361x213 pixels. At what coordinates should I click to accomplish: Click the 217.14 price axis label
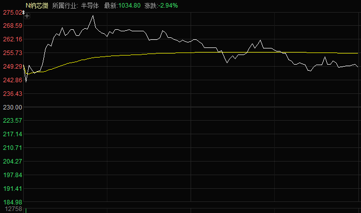pyautogui.click(x=11, y=134)
